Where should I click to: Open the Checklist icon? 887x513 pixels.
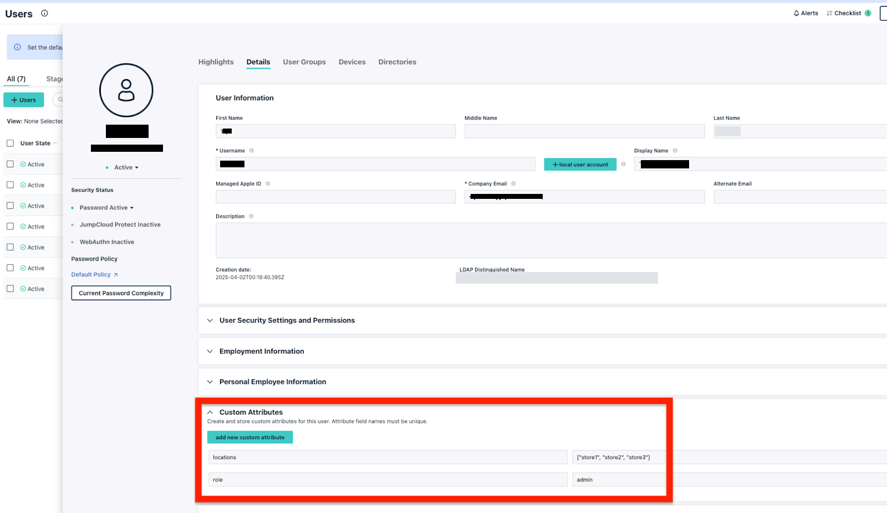(x=830, y=13)
